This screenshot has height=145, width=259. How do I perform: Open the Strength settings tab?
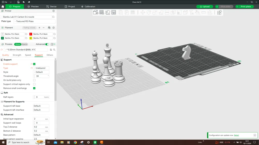pos(17,55)
